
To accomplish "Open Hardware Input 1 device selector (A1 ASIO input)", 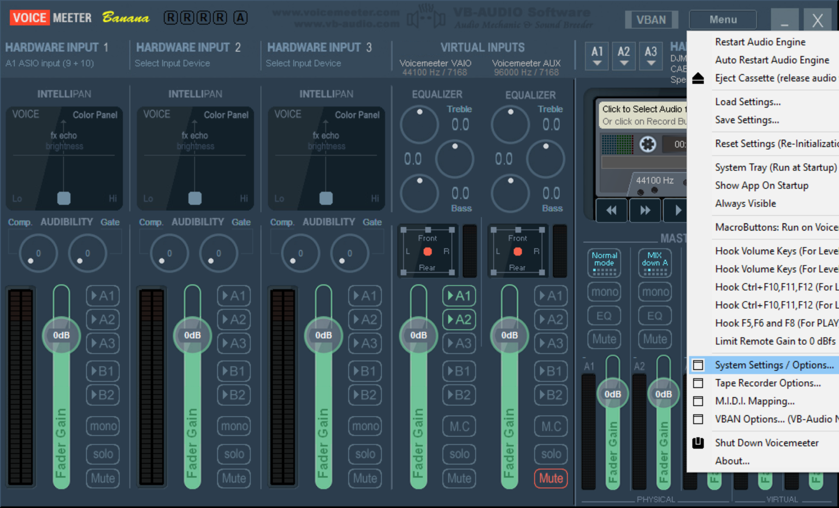I will (50, 63).
